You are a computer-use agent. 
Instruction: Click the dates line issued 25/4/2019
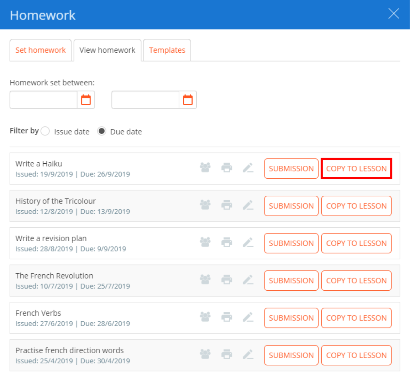tap(73, 361)
